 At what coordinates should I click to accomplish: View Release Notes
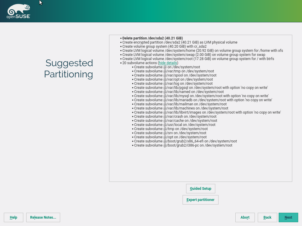pyautogui.click(x=43, y=217)
